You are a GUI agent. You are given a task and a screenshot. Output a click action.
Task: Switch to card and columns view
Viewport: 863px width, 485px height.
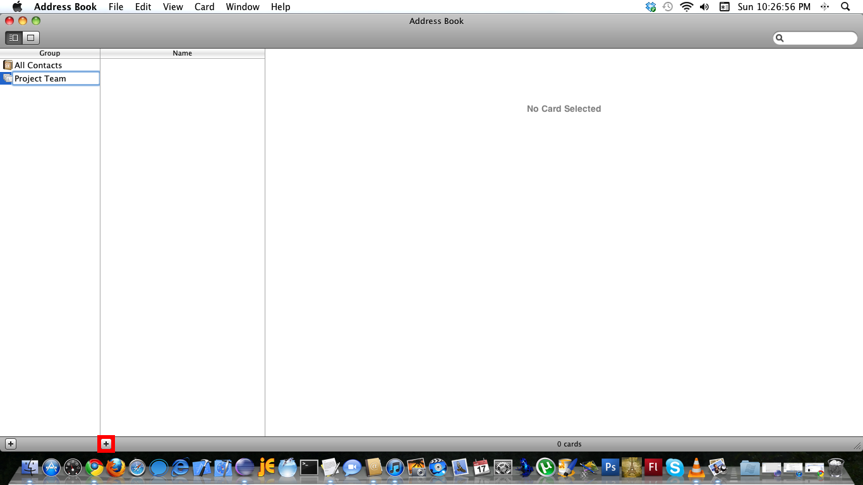point(13,38)
